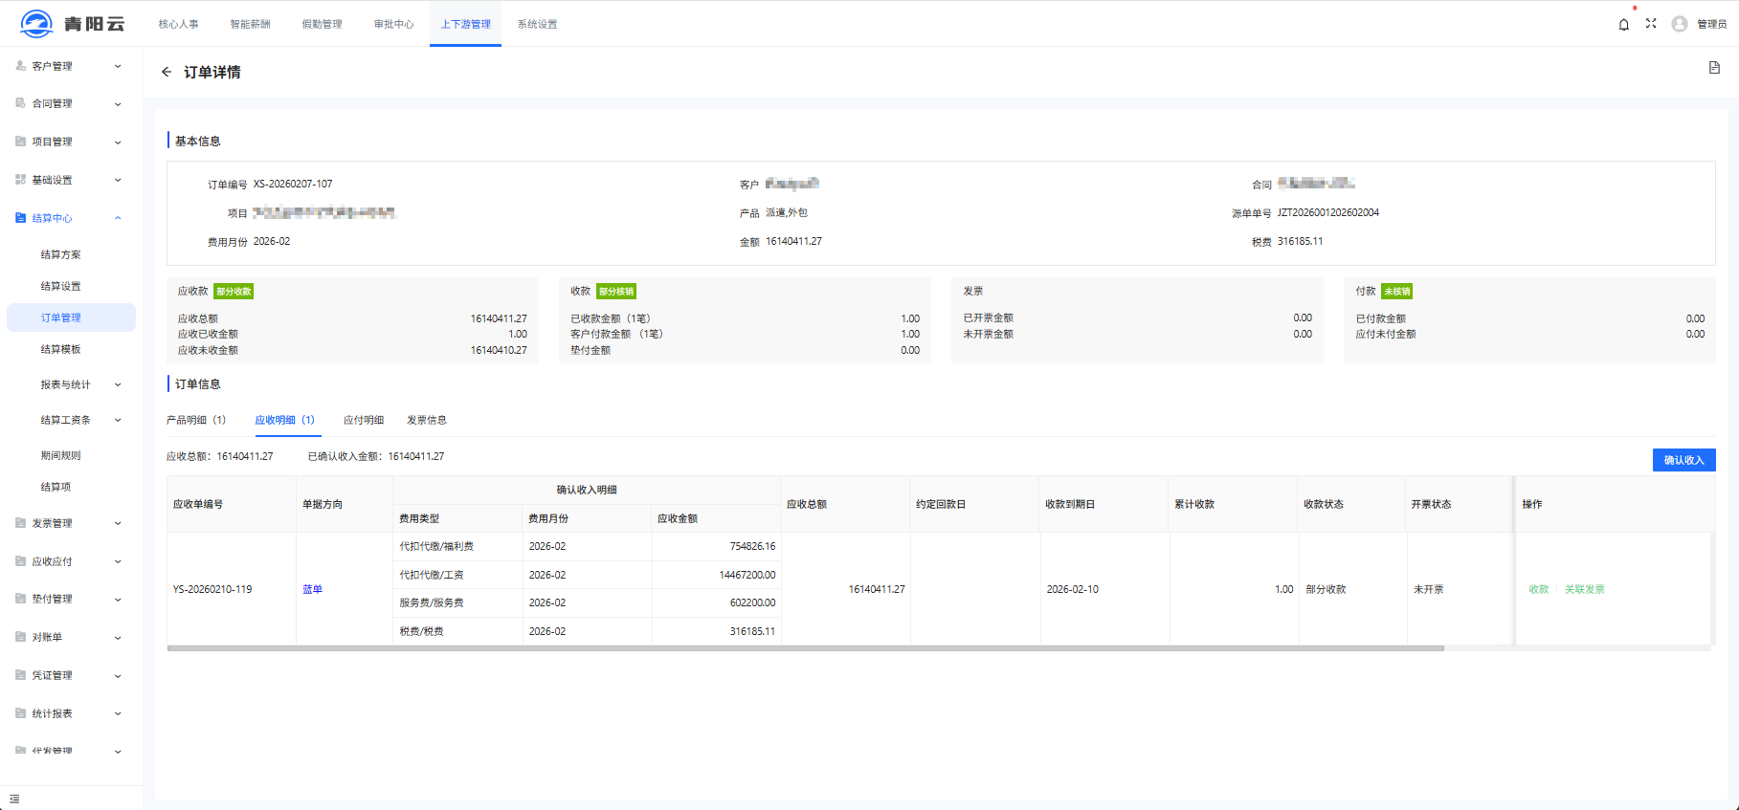Switch to the 应付明细 tab

(x=364, y=420)
